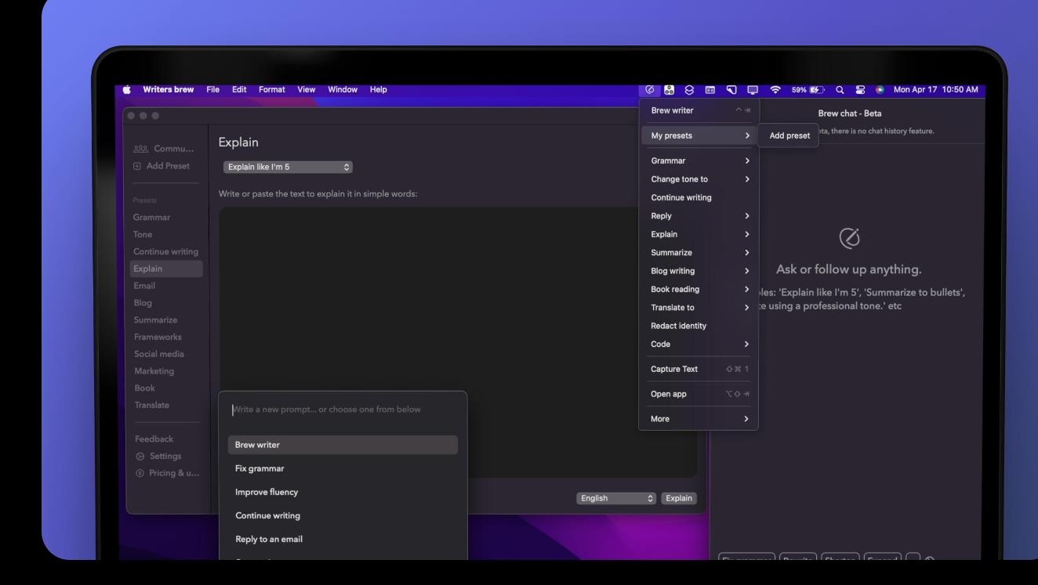Choose Fix grammar in prompt list
The height and width of the screenshot is (585, 1038).
click(x=343, y=468)
